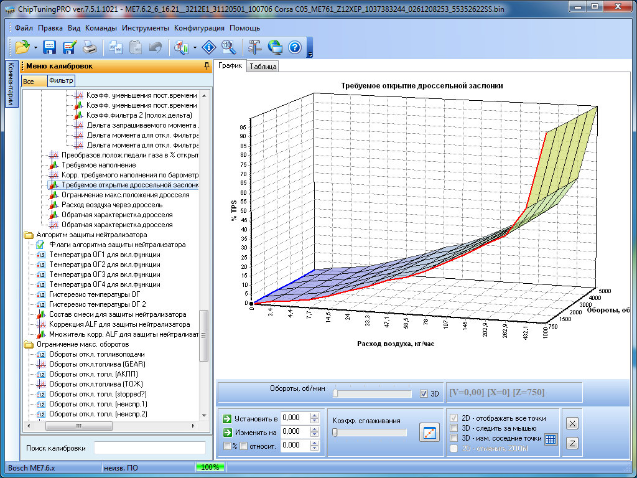The height and width of the screenshot is (478, 637).
Task: Click the Print toolbar icon
Action: click(x=90, y=47)
